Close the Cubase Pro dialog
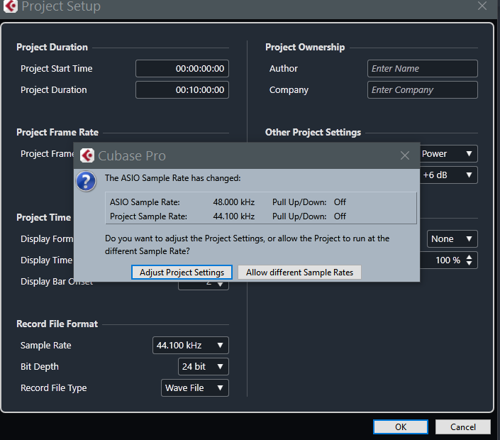The height and width of the screenshot is (440, 500). coord(405,155)
